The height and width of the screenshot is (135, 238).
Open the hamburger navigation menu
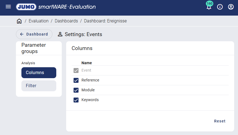pos(8,7)
